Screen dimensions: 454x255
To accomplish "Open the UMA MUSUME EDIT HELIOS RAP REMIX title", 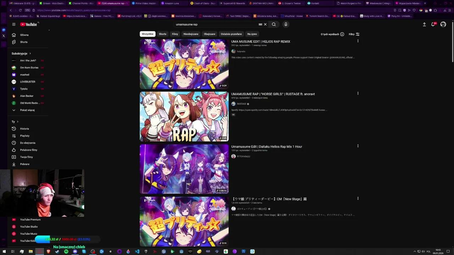I will click(261, 41).
